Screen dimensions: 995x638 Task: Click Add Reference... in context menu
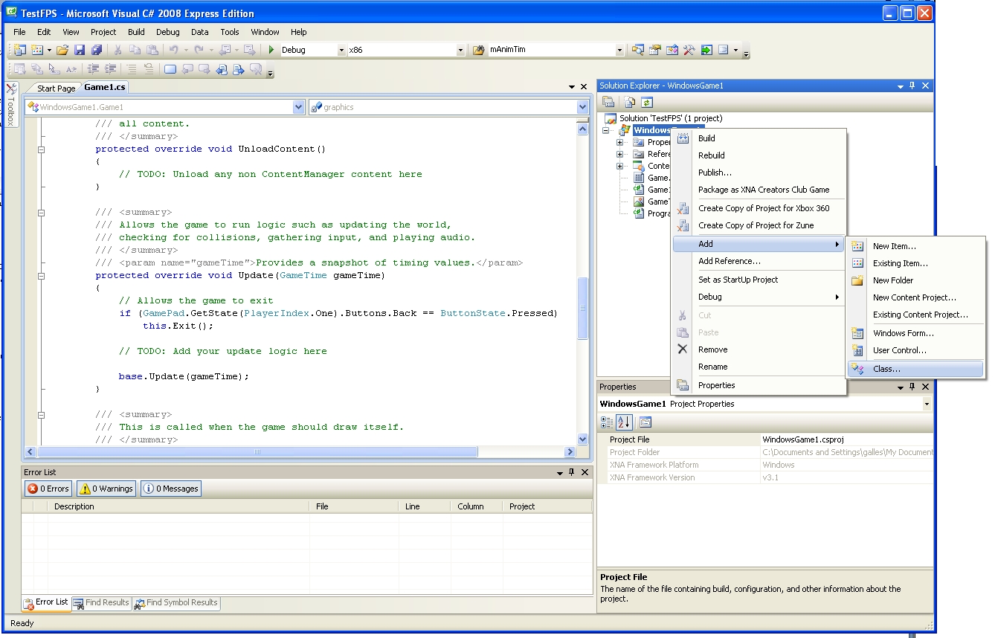point(759,261)
